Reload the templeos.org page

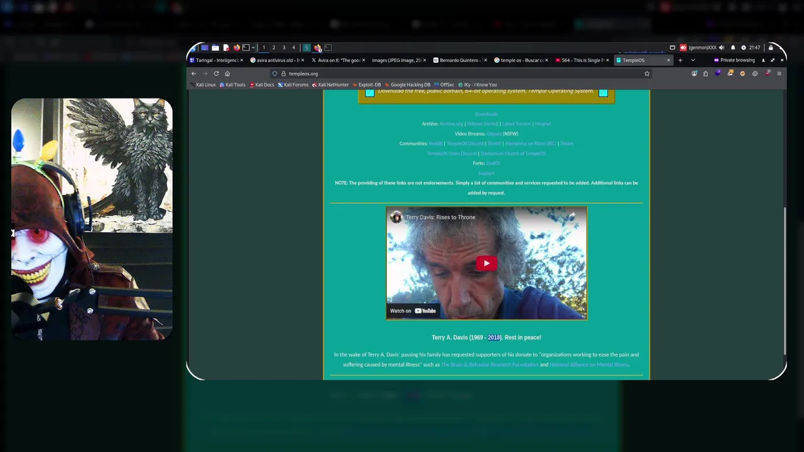216,73
